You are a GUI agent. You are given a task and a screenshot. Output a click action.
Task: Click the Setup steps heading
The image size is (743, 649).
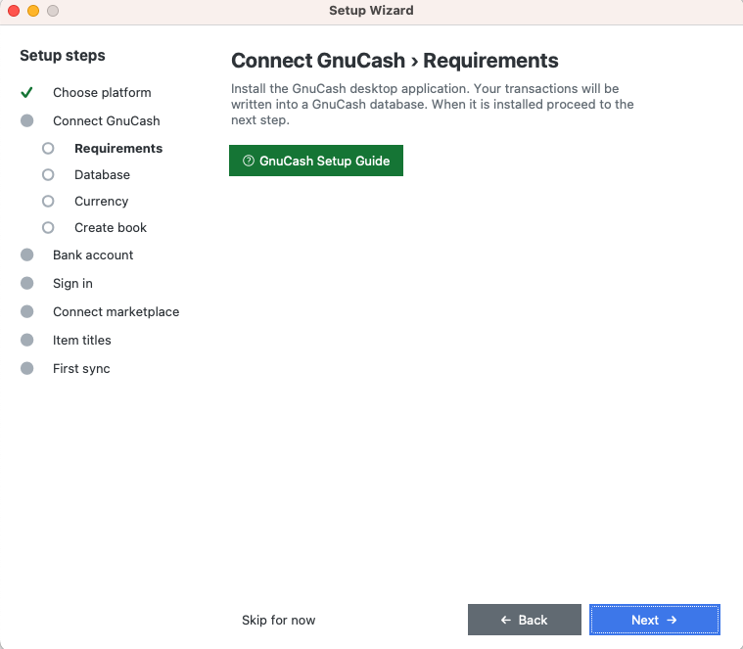tap(63, 56)
